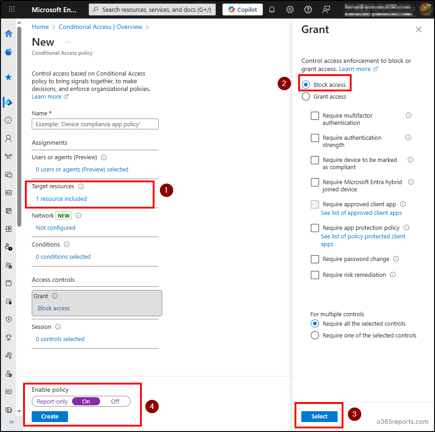435x432 pixels.
Task: Click the Home icon in the left sidebar
Action: click(x=8, y=33)
